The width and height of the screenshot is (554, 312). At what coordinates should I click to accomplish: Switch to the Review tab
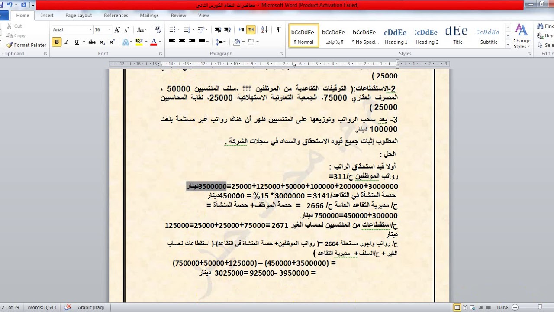[x=178, y=16]
